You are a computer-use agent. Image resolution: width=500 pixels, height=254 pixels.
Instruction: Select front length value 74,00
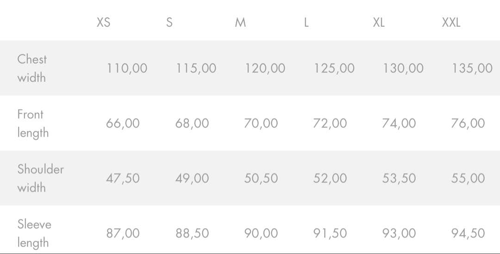pyautogui.click(x=399, y=124)
